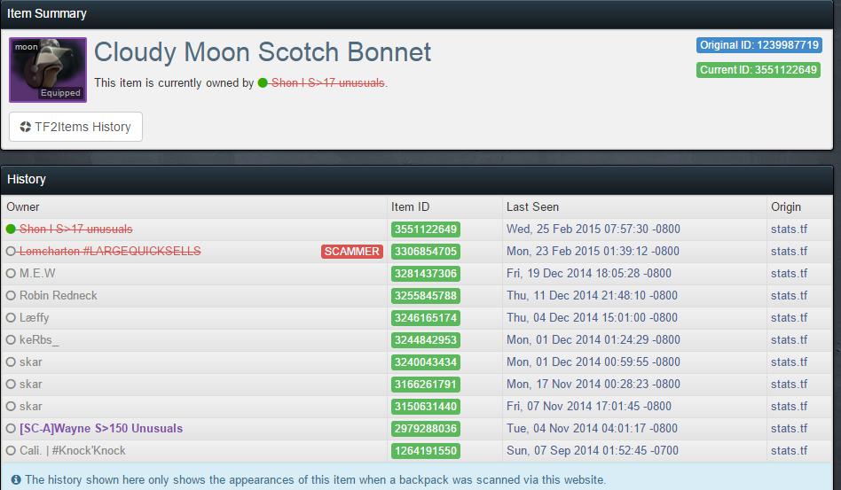841x490 pixels.
Task: Open [SC-A]Wayne S>150 Unusuals link
Action: pos(101,428)
